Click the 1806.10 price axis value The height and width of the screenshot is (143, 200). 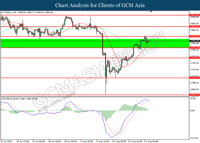(195, 30)
